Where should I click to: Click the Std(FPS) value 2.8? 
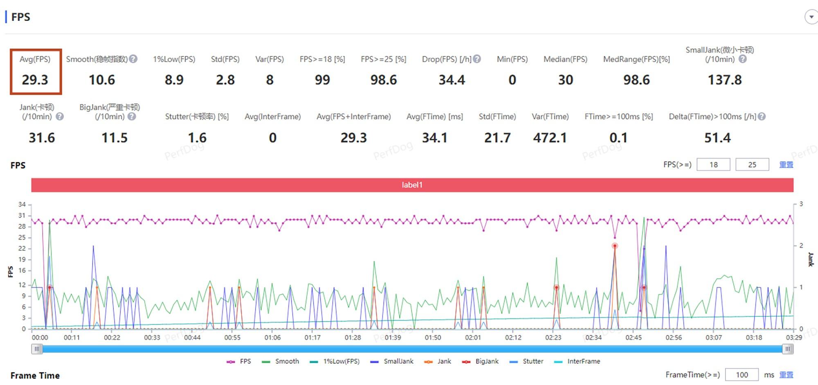click(x=225, y=80)
